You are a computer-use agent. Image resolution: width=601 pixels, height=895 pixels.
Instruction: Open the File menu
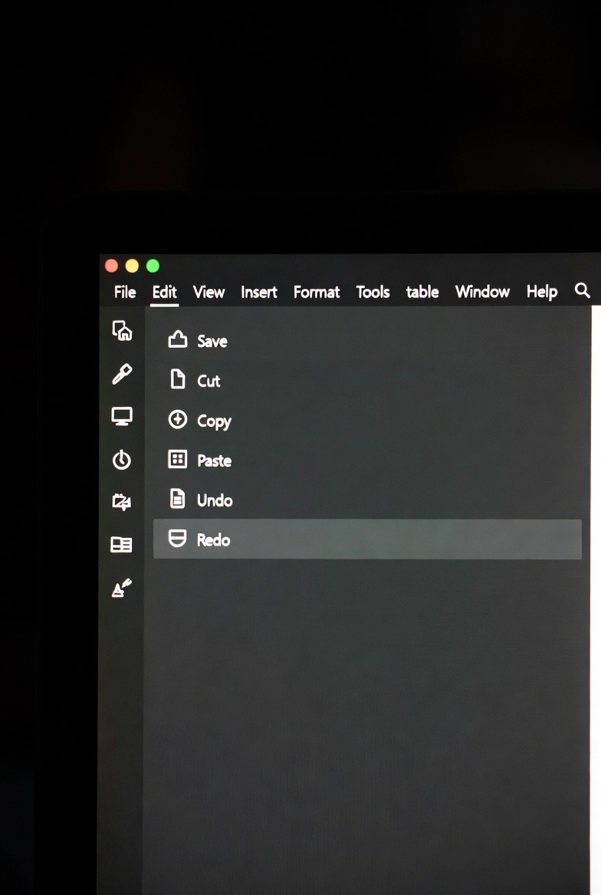(124, 292)
